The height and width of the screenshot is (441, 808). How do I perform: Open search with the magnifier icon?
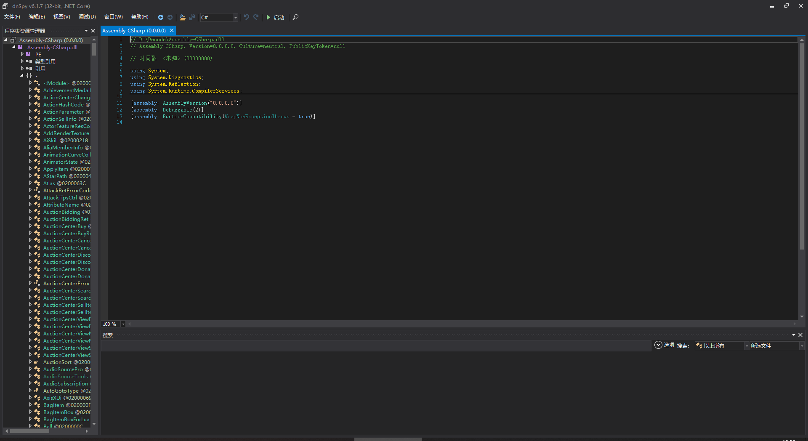[295, 17]
